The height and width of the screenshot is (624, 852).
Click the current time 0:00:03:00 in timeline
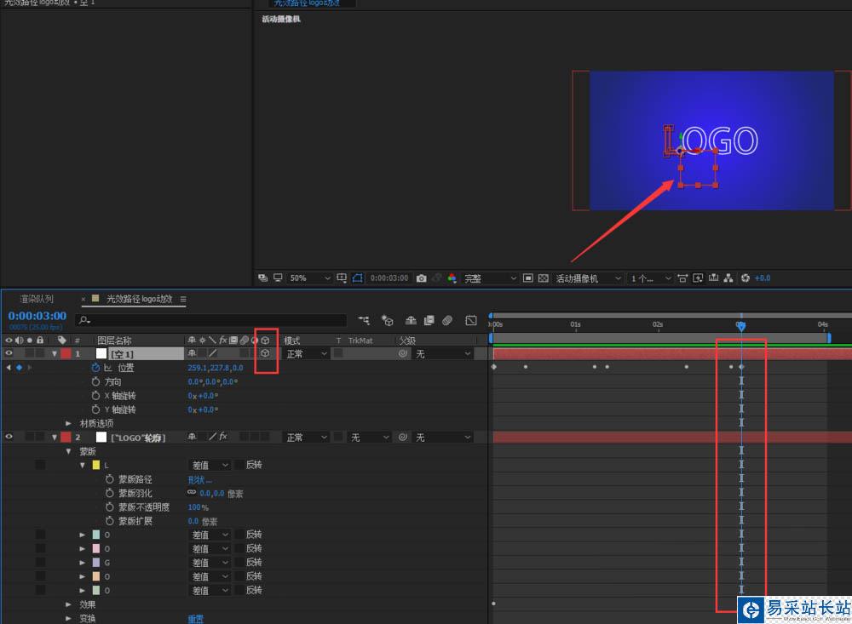pyautogui.click(x=37, y=316)
